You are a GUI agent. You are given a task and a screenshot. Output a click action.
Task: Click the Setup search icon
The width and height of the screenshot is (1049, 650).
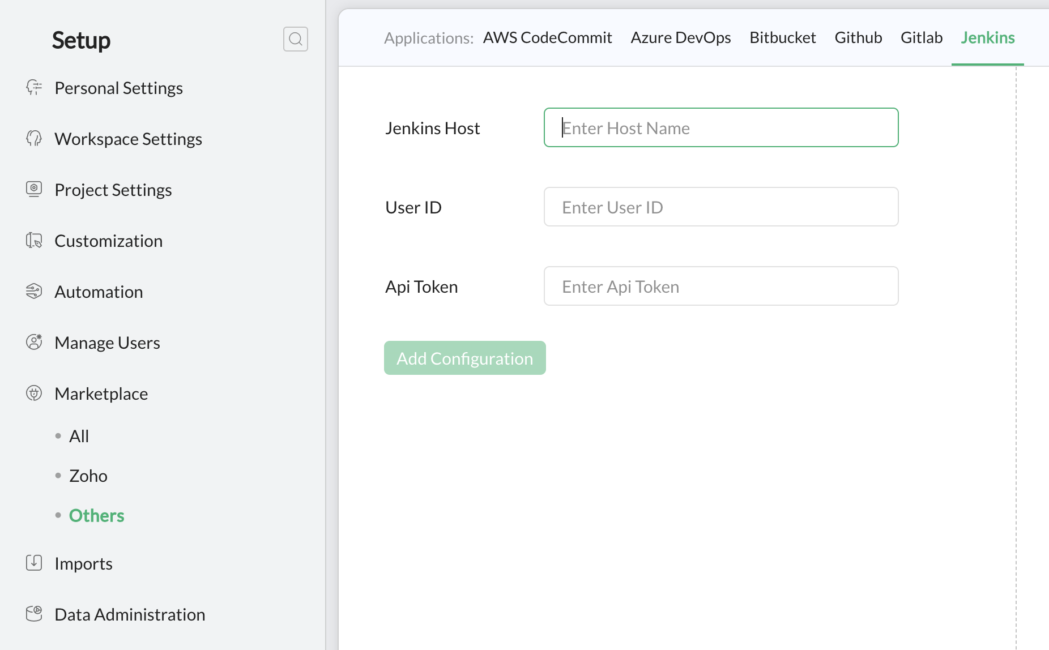click(296, 39)
